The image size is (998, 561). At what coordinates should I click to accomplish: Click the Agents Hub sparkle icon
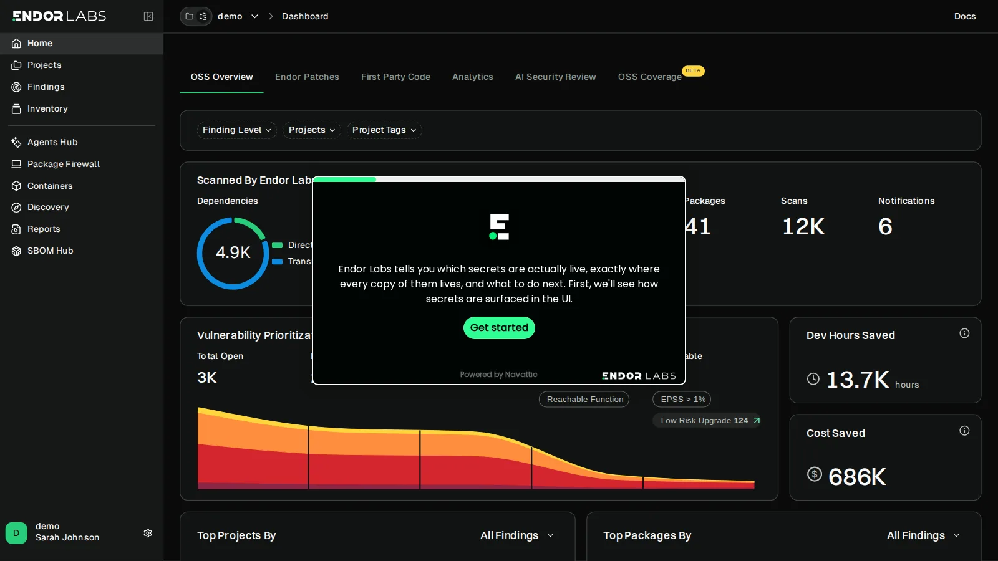(16, 142)
